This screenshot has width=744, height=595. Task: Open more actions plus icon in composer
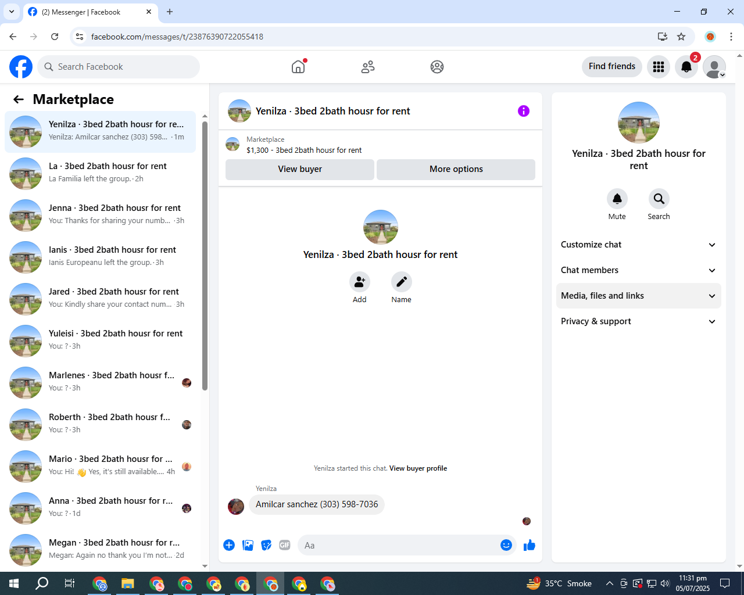point(229,545)
